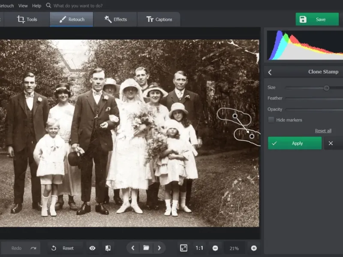Switch to the Effects tab
The height and width of the screenshot is (257, 343).
pos(115,19)
